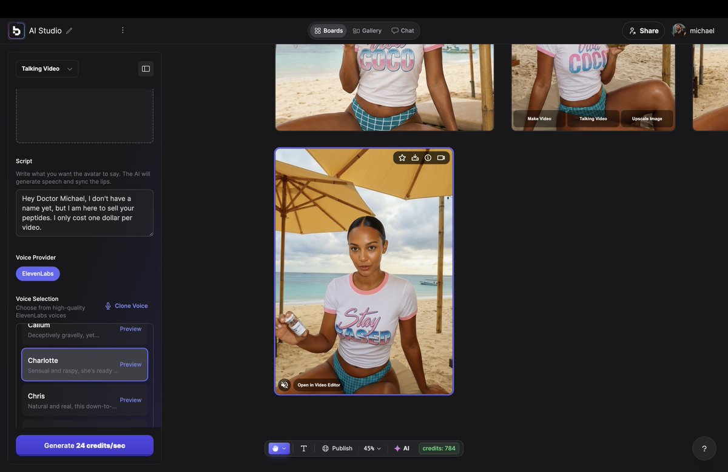This screenshot has height=472, width=728.
Task: Collapse the sidebar panel icon
Action: coord(146,68)
